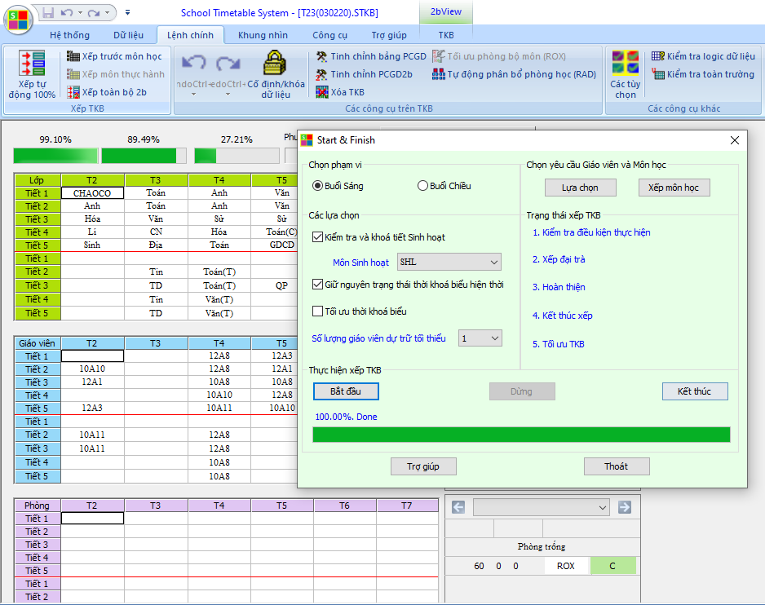Click the 100% Done green progress bar
765x605 pixels.
pyautogui.click(x=521, y=435)
